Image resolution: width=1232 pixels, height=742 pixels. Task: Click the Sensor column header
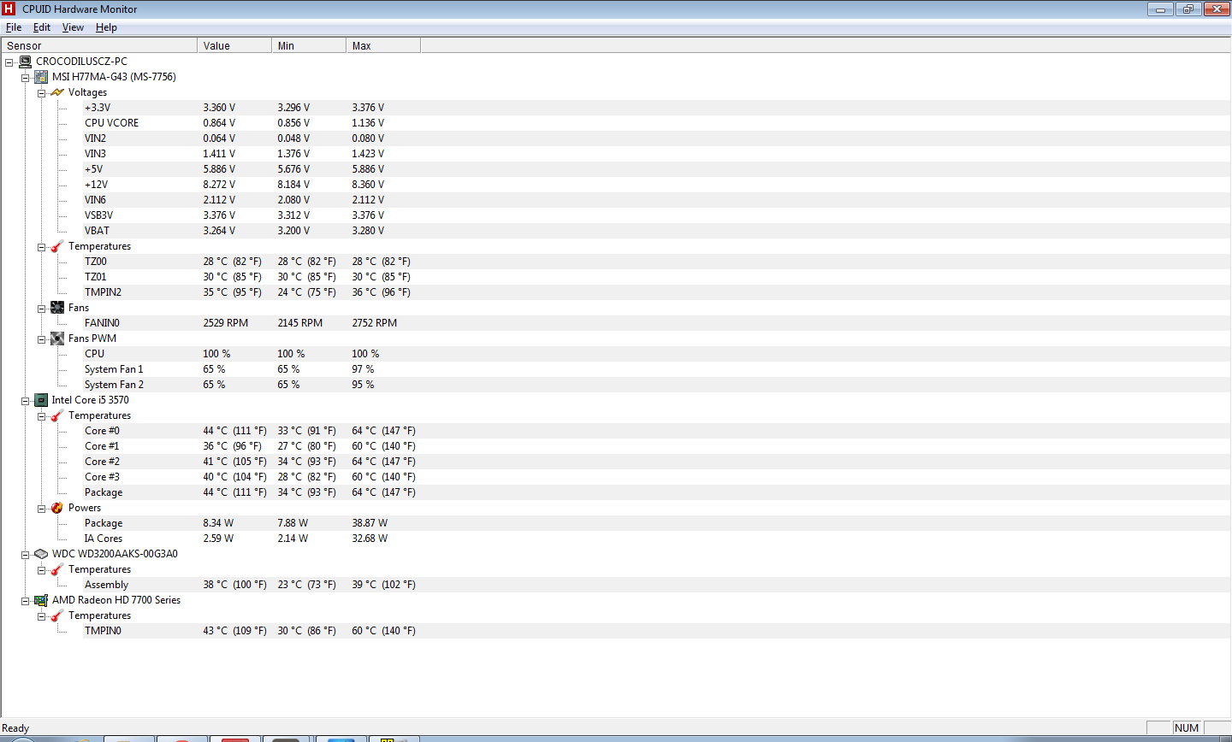coord(99,45)
